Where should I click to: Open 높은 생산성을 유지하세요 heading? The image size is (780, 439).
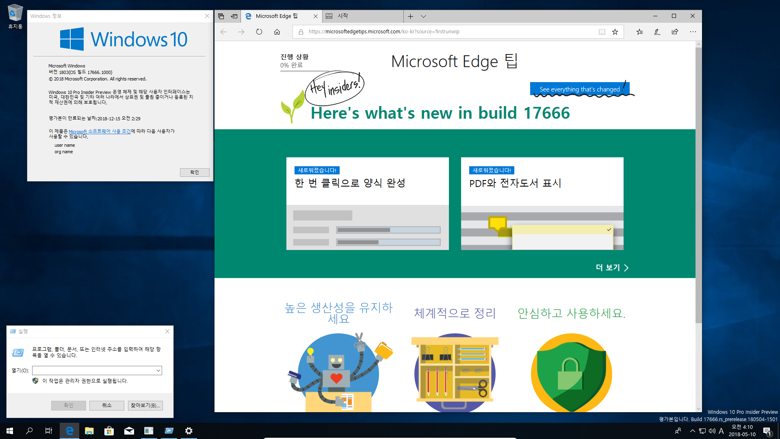pyautogui.click(x=339, y=313)
